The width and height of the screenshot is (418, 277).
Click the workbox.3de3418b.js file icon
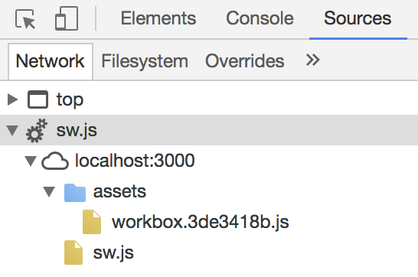click(x=92, y=222)
